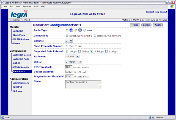The width and height of the screenshot is (176, 120).
Task: Click the Cancel button
Action: 146,25
